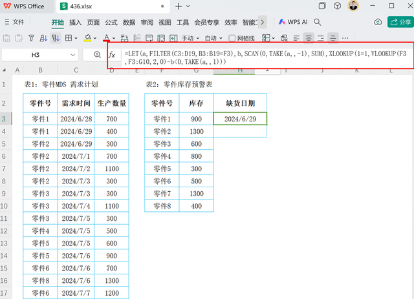Click the zoom magnifier beside formula bar
414x299 pixels.
(x=97, y=55)
